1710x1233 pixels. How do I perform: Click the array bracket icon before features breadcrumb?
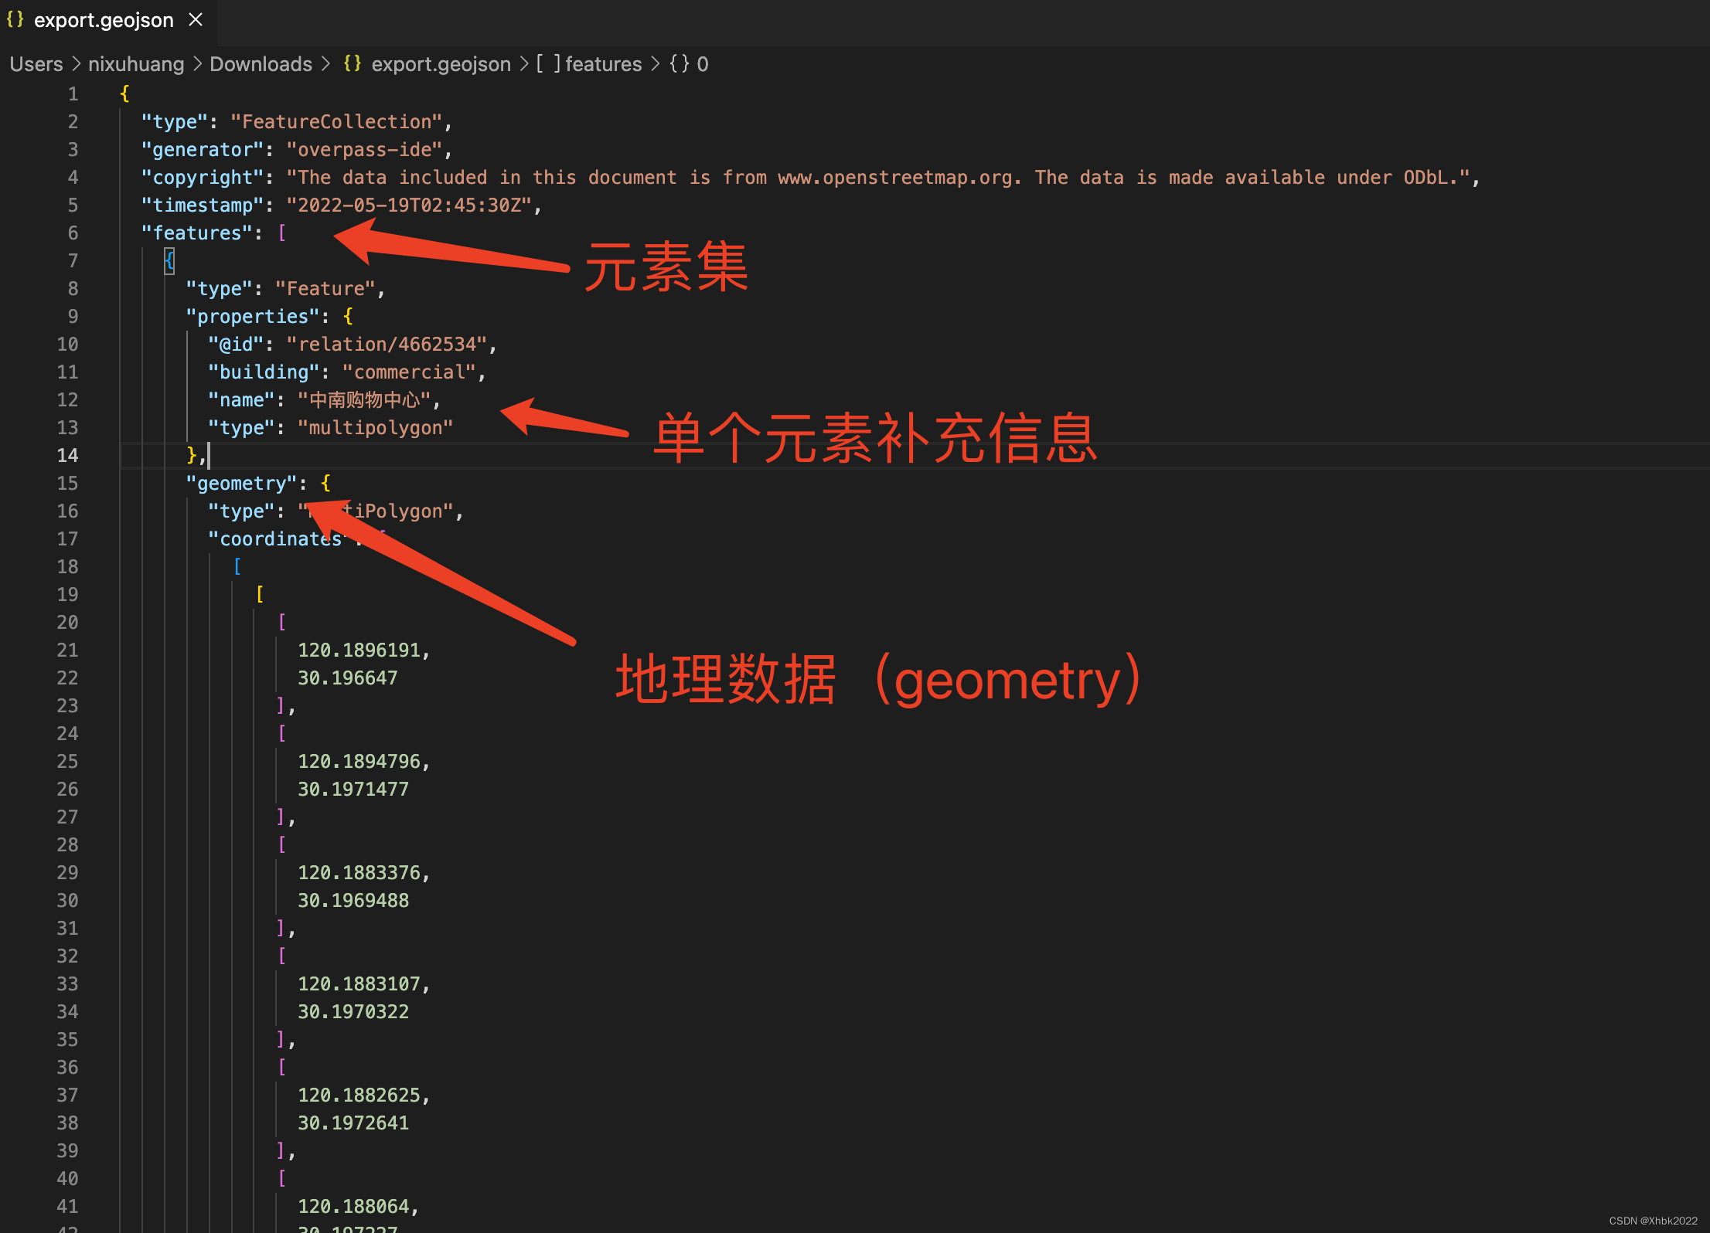click(548, 64)
